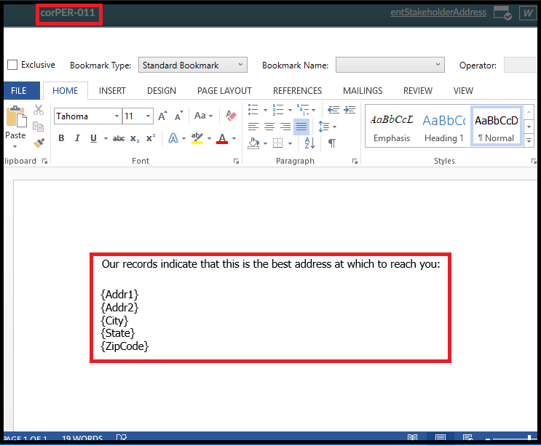
Task: Toggle Strikethrough formatting
Action: (119, 138)
